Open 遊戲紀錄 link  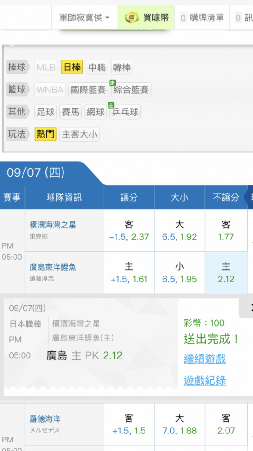[x=204, y=380]
